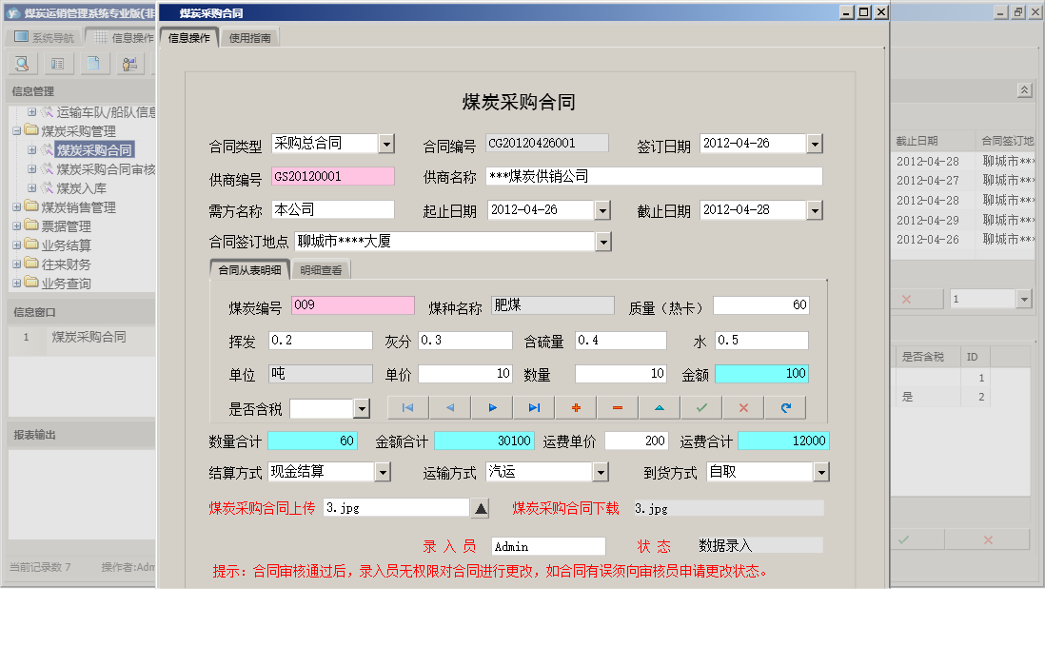Open the 是否含税 tax dropdown
Screen dimensions: 1045x666
[x=362, y=407]
